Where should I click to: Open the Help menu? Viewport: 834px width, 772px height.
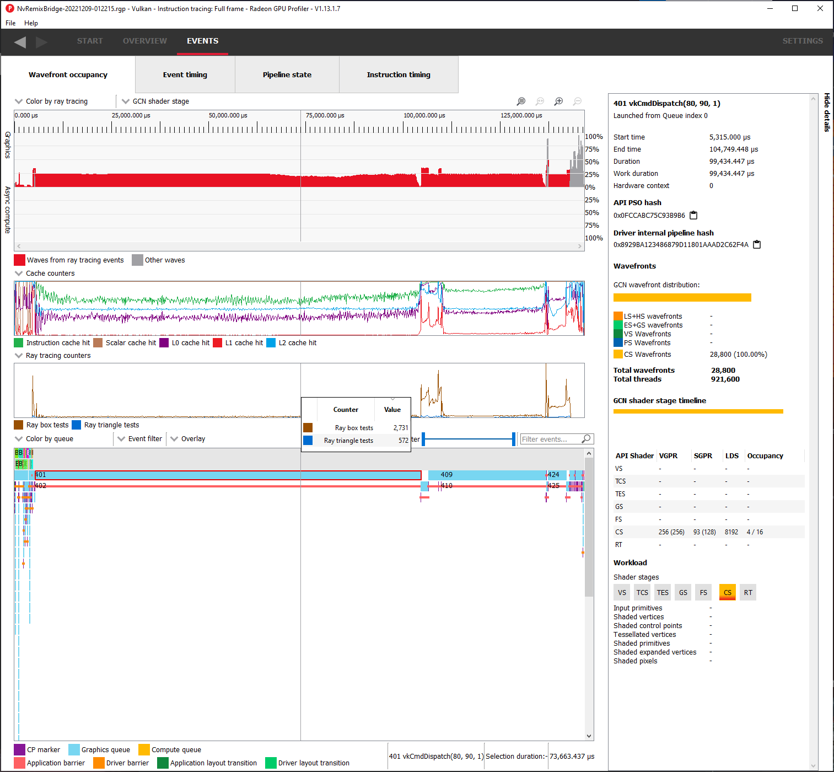coord(31,23)
